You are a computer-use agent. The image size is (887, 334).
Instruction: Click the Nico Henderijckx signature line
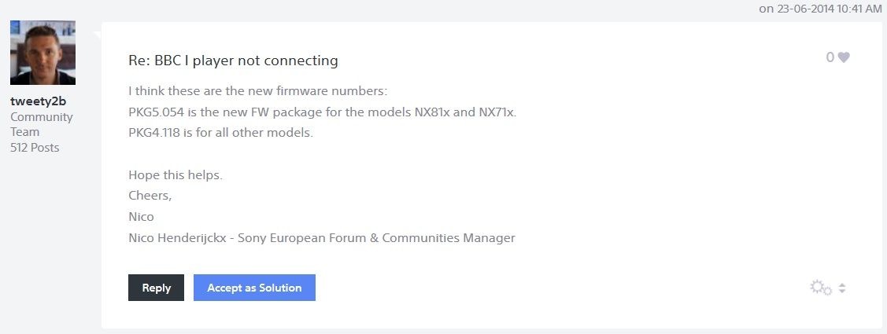point(321,237)
